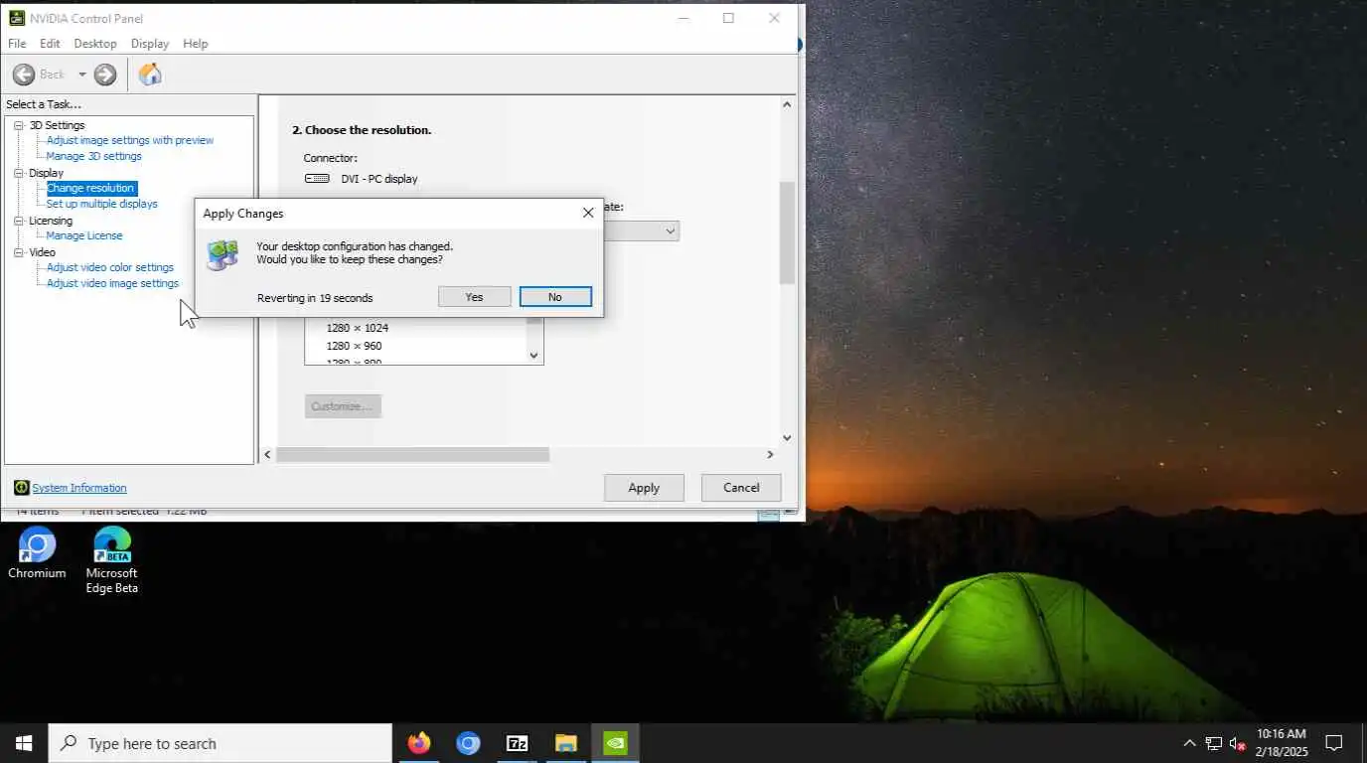Click No to revert changes
This screenshot has height=763, width=1367.
(x=555, y=297)
